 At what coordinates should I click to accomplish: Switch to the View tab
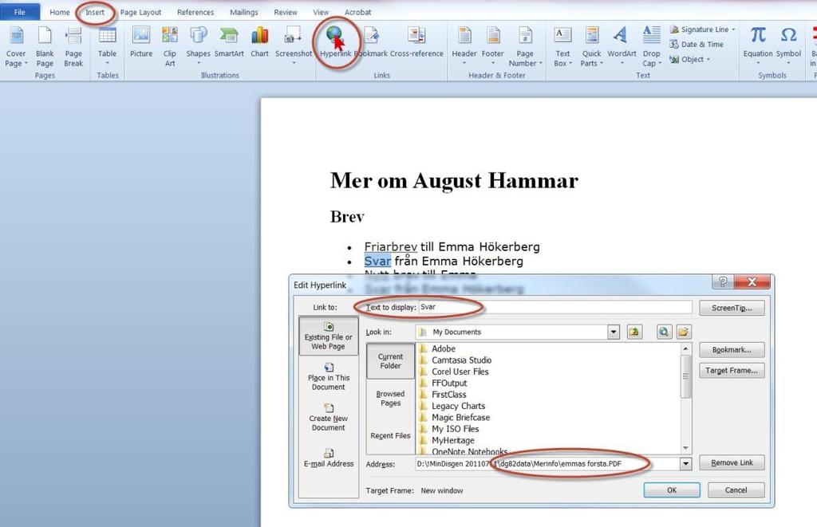tap(321, 12)
